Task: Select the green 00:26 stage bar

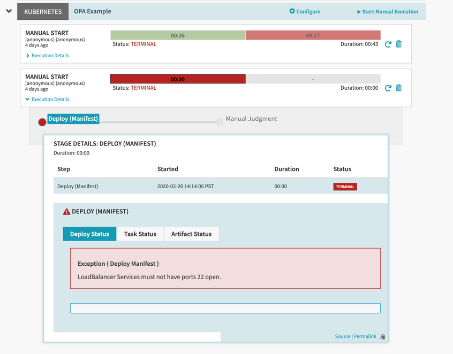Action: pos(178,35)
